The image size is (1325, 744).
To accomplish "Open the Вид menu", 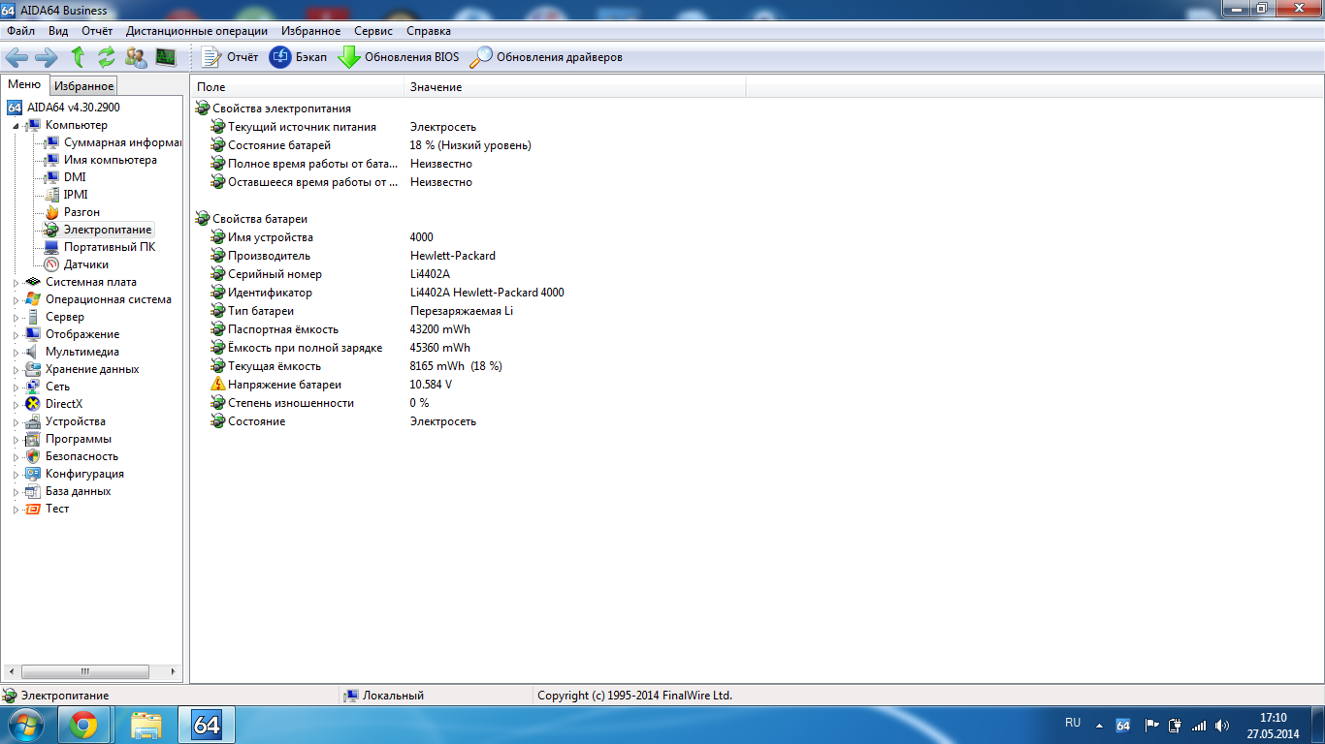I will pos(58,31).
